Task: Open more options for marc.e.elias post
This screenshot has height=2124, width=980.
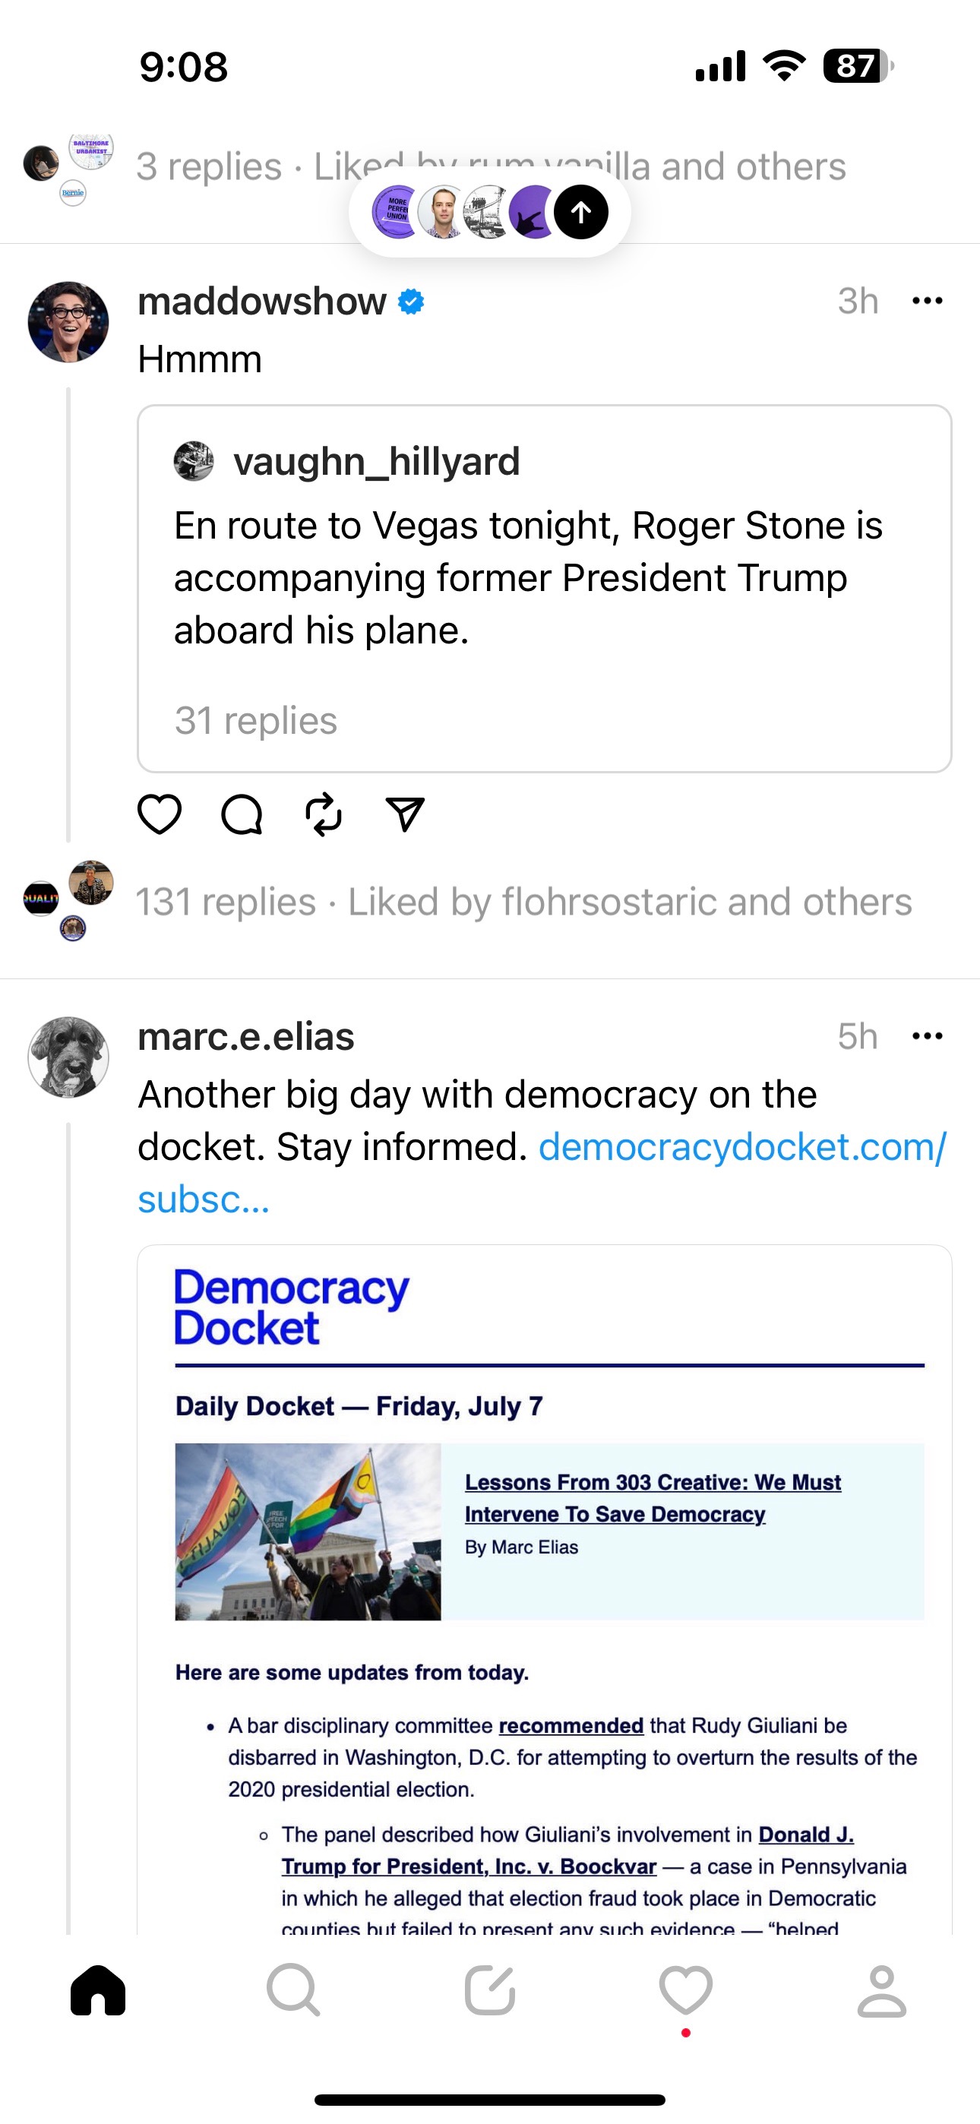Action: pos(928,1036)
